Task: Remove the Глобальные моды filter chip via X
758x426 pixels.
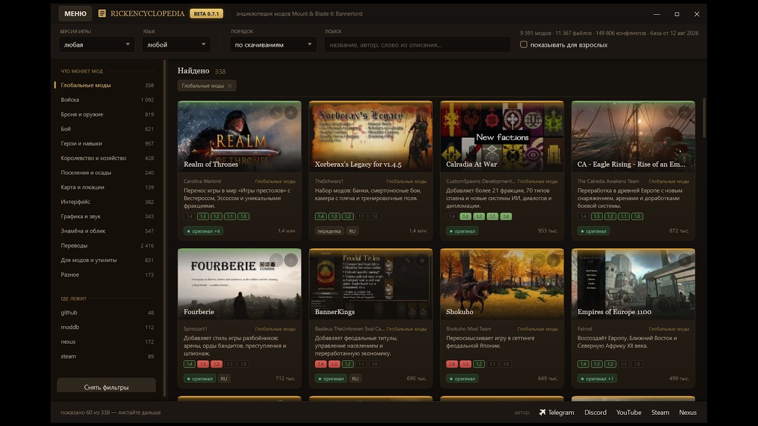Action: (230, 86)
